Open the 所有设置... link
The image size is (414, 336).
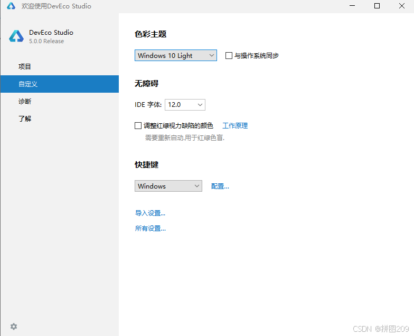coord(150,229)
